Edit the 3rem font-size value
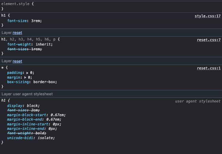 (x=37, y=21)
